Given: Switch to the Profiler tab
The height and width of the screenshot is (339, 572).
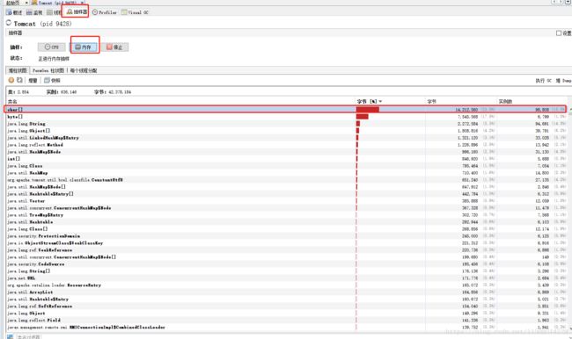Looking at the screenshot, I should tap(105, 12).
